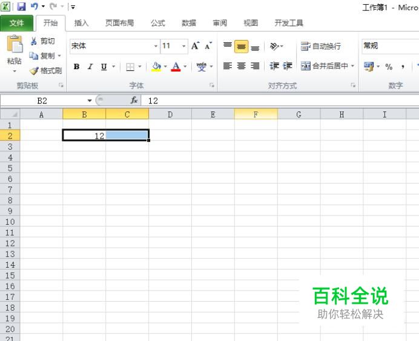Screen dimensions: 419x341
Task: Open the fill color dropdown arrow
Action: click(165, 66)
